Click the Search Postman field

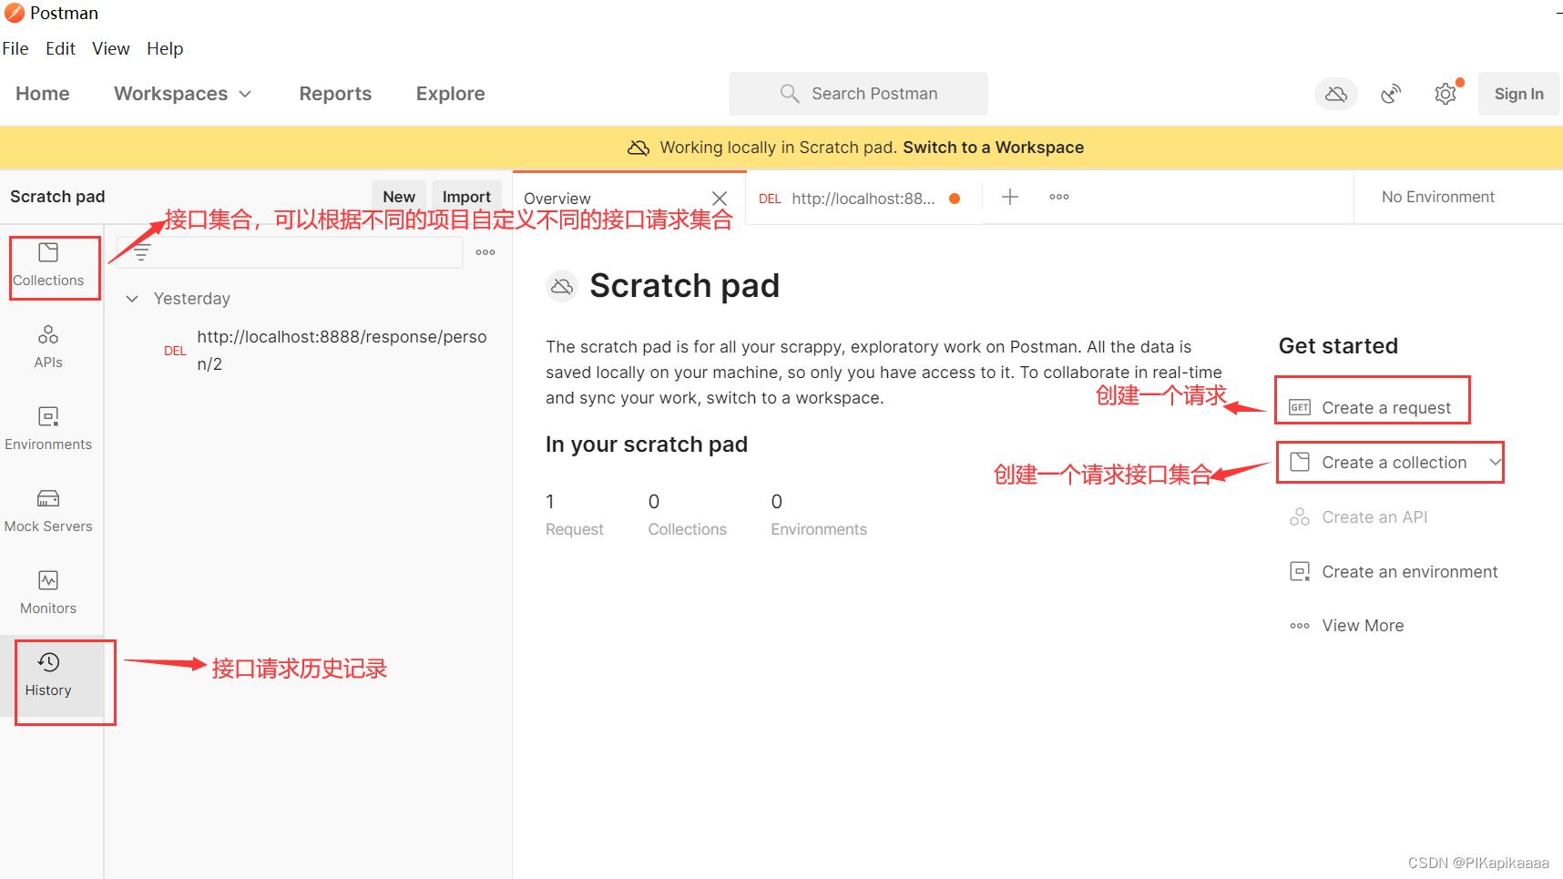point(858,94)
